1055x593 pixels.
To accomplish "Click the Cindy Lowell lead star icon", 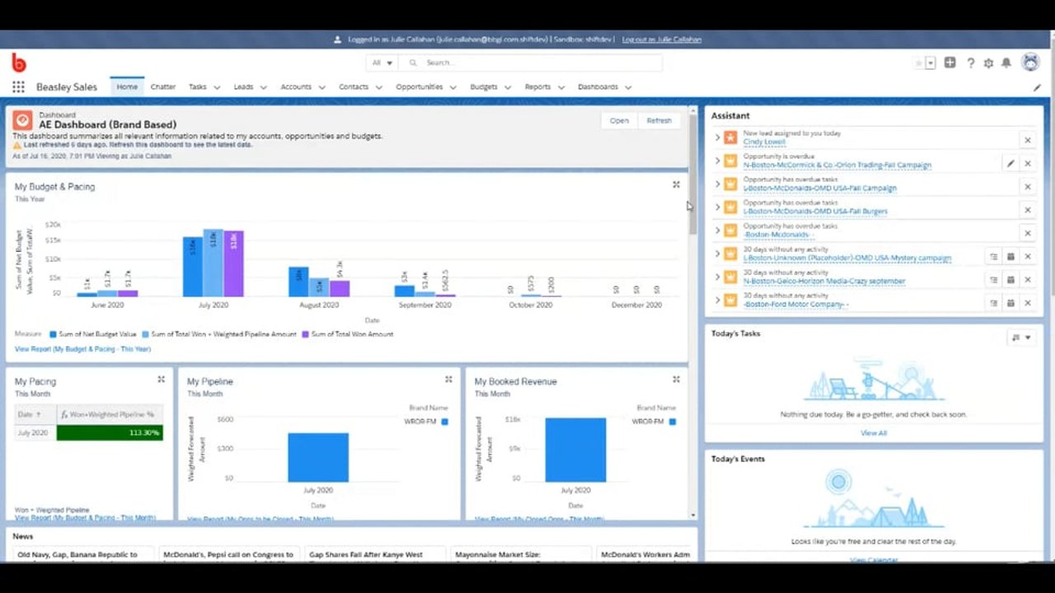I will click(730, 138).
